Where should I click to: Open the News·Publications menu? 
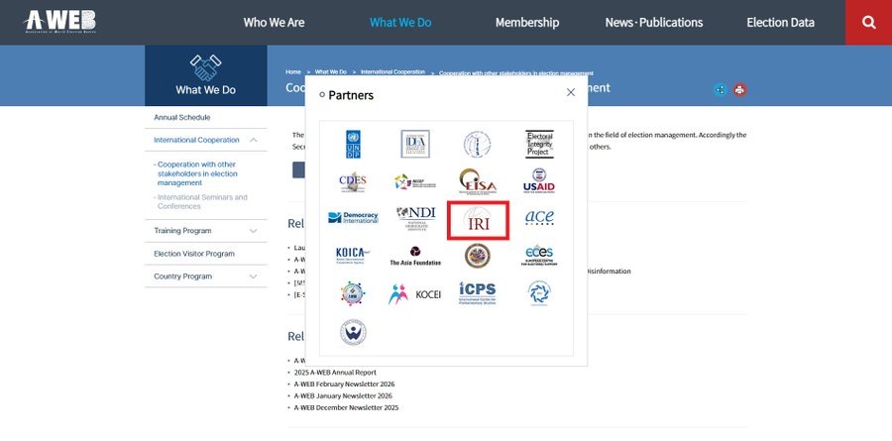pos(654,22)
